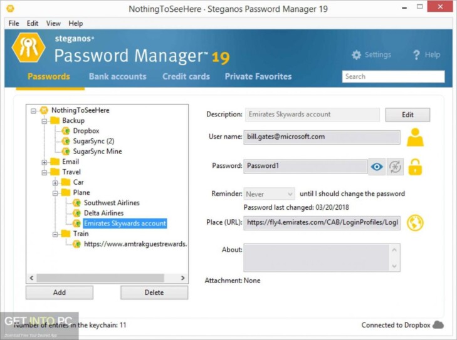Click the SugarSync (2) entry icon
457x340 pixels.
pos(66,141)
